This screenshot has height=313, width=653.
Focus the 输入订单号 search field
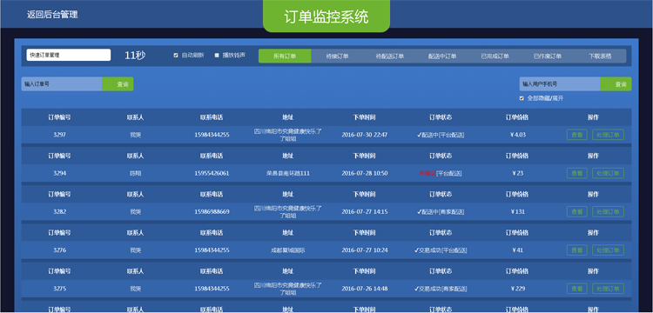point(62,84)
